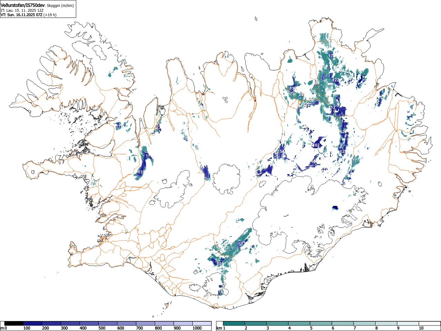The height and width of the screenshot is (331, 441).
Task: Click the 100–200 m dark blue legend swatch
Action: (33, 323)
